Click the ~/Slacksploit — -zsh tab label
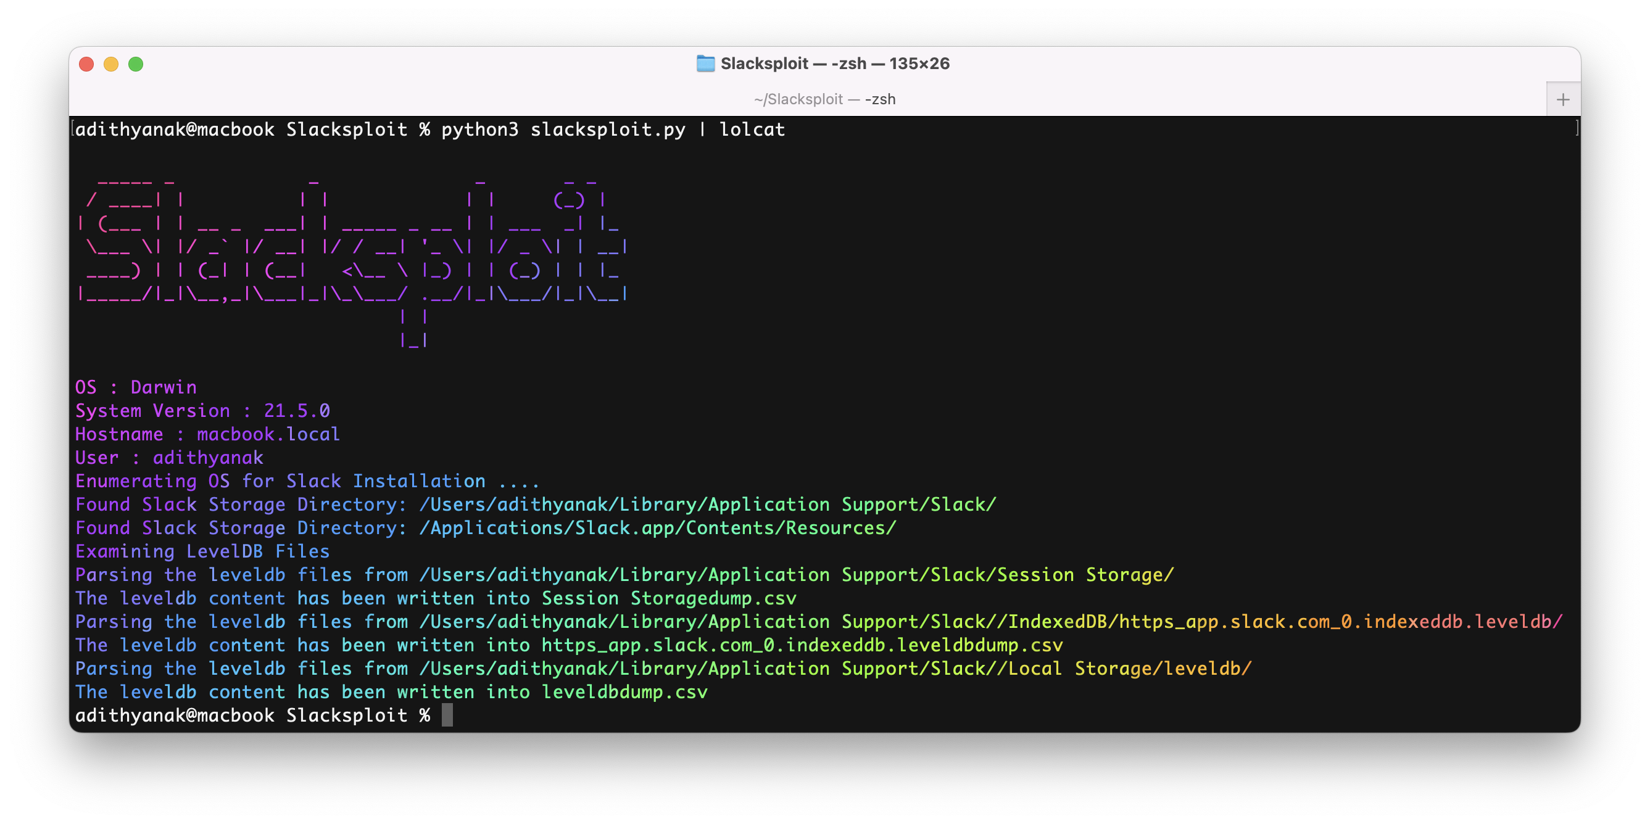 [x=825, y=99]
